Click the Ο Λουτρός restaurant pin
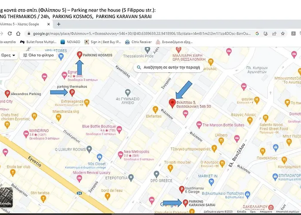 pyautogui.click(x=222, y=163)
